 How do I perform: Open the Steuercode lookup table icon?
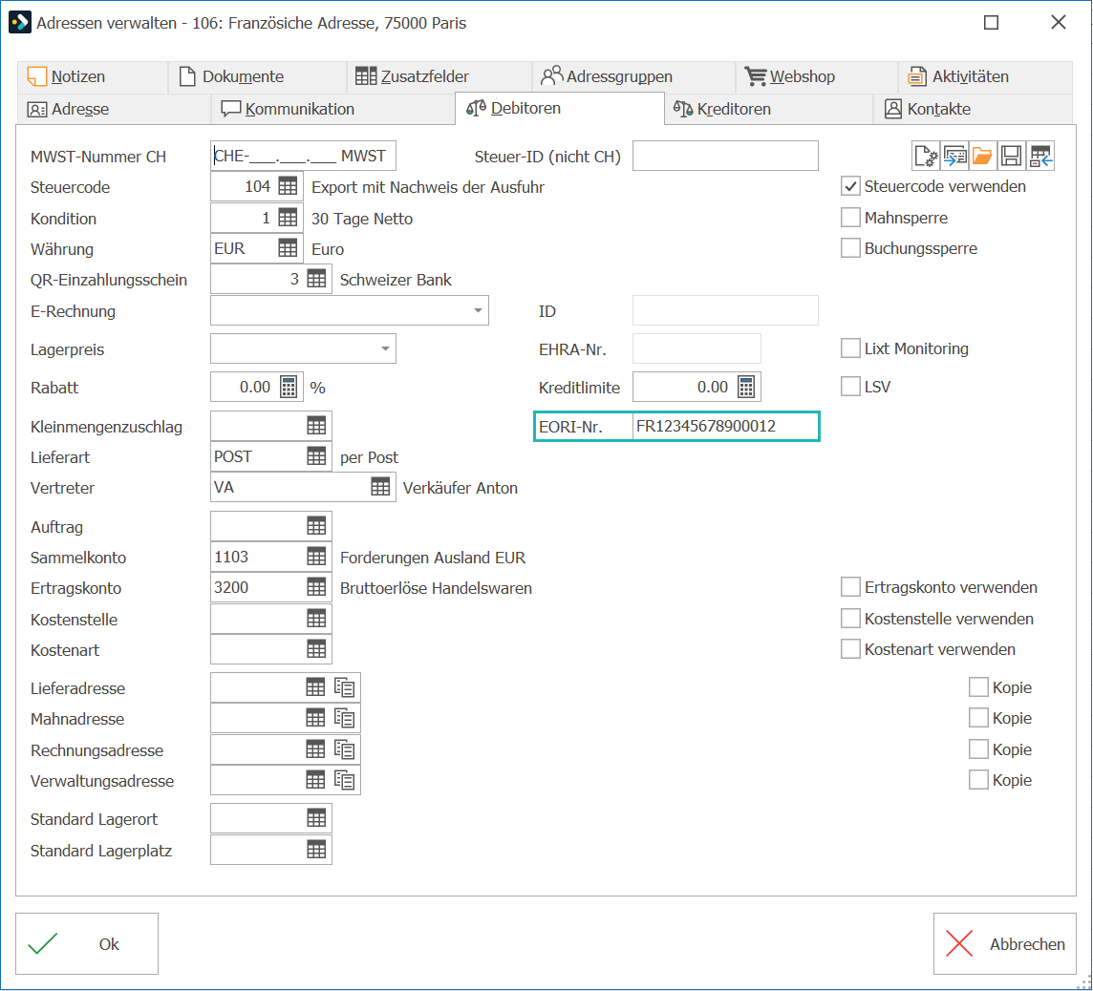[x=288, y=186]
